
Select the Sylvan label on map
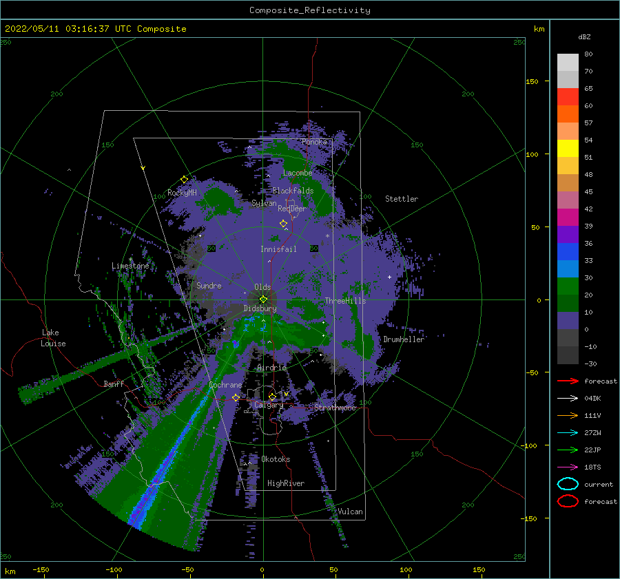pos(264,203)
